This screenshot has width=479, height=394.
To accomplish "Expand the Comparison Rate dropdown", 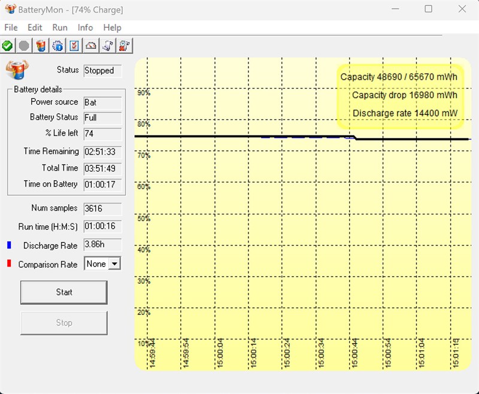I will (x=114, y=264).
